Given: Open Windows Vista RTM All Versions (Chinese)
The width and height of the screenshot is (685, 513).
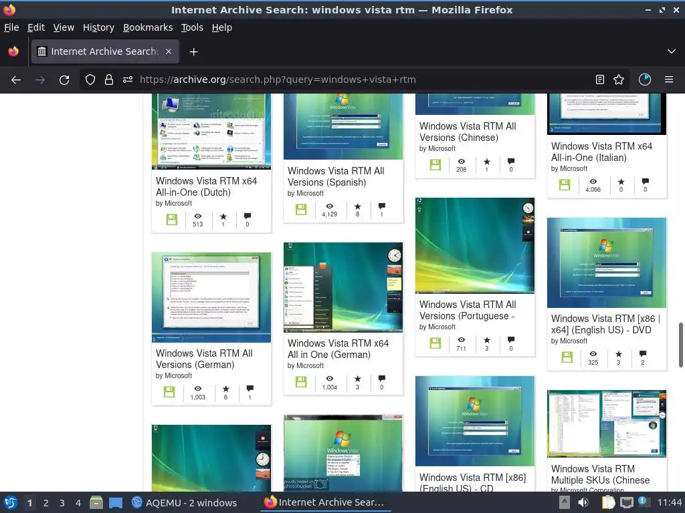Looking at the screenshot, I should tap(468, 132).
